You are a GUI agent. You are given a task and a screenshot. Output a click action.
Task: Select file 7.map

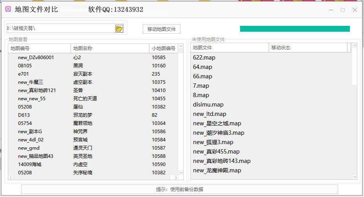point(201,86)
